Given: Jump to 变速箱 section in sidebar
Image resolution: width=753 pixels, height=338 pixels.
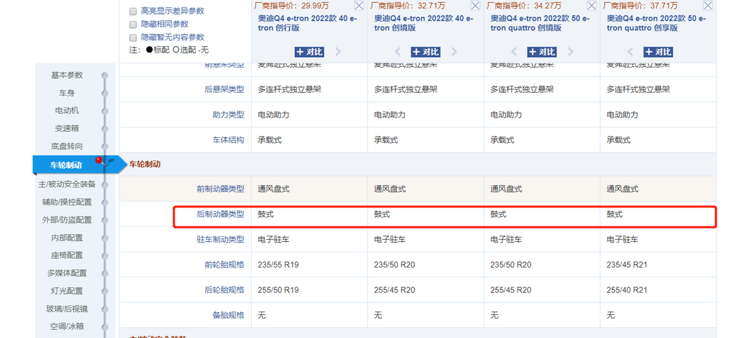Looking at the screenshot, I should (x=67, y=128).
